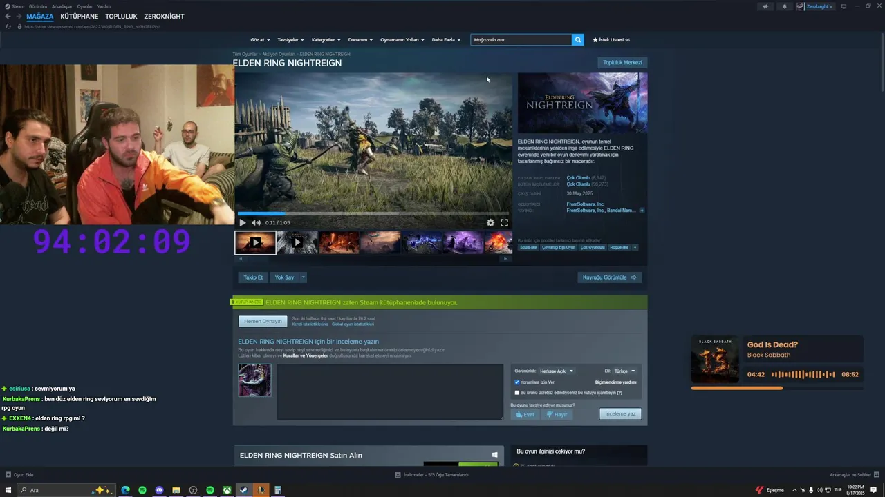This screenshot has height=497, width=885.
Task: Open the Tavsiyeler dropdown menu
Action: tap(290, 40)
